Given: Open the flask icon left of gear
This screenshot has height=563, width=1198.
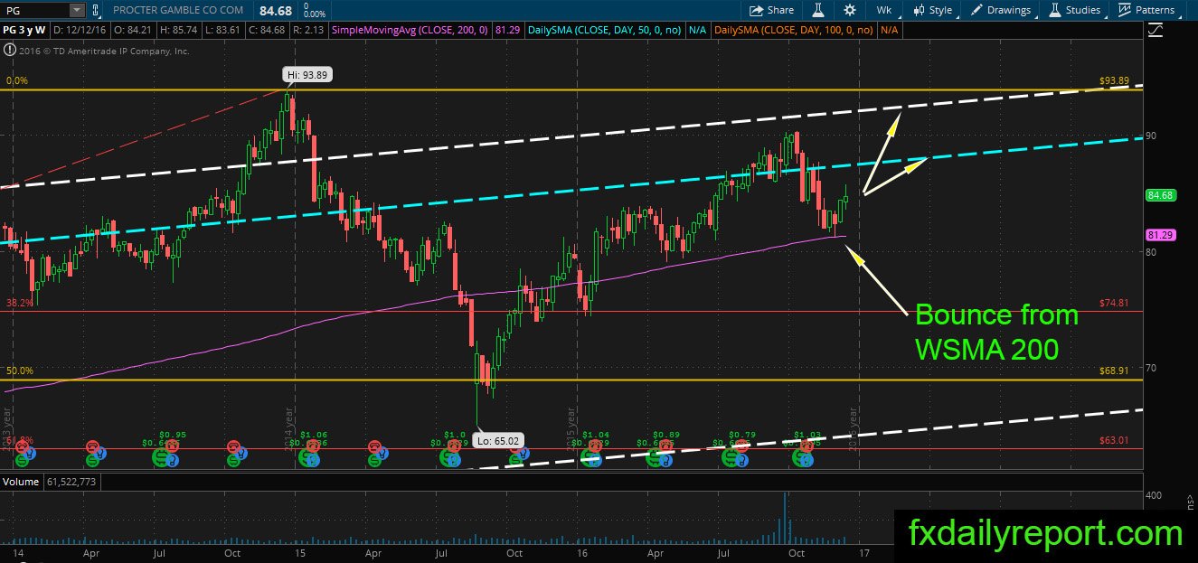Looking at the screenshot, I should point(818,10).
